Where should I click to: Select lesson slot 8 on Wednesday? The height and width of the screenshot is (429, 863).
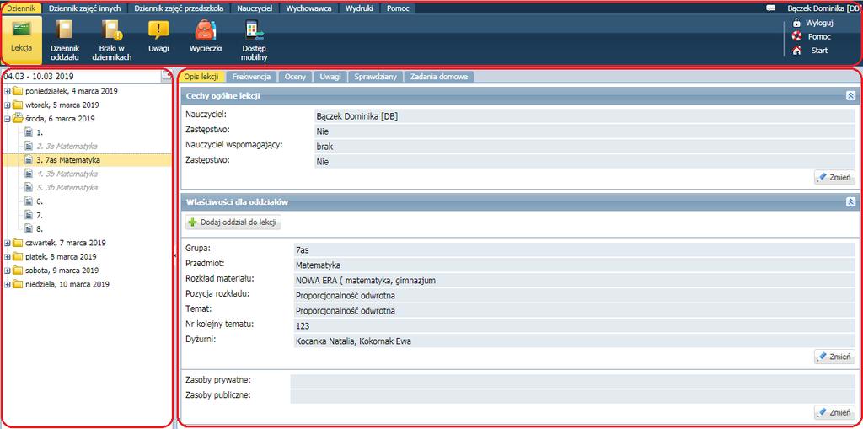click(x=40, y=228)
